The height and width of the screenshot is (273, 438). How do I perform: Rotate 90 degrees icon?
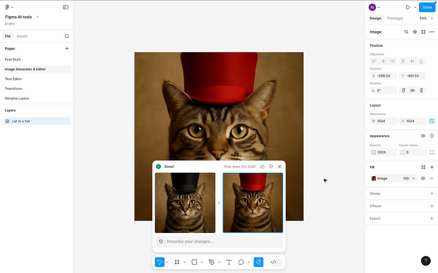tap(403, 90)
